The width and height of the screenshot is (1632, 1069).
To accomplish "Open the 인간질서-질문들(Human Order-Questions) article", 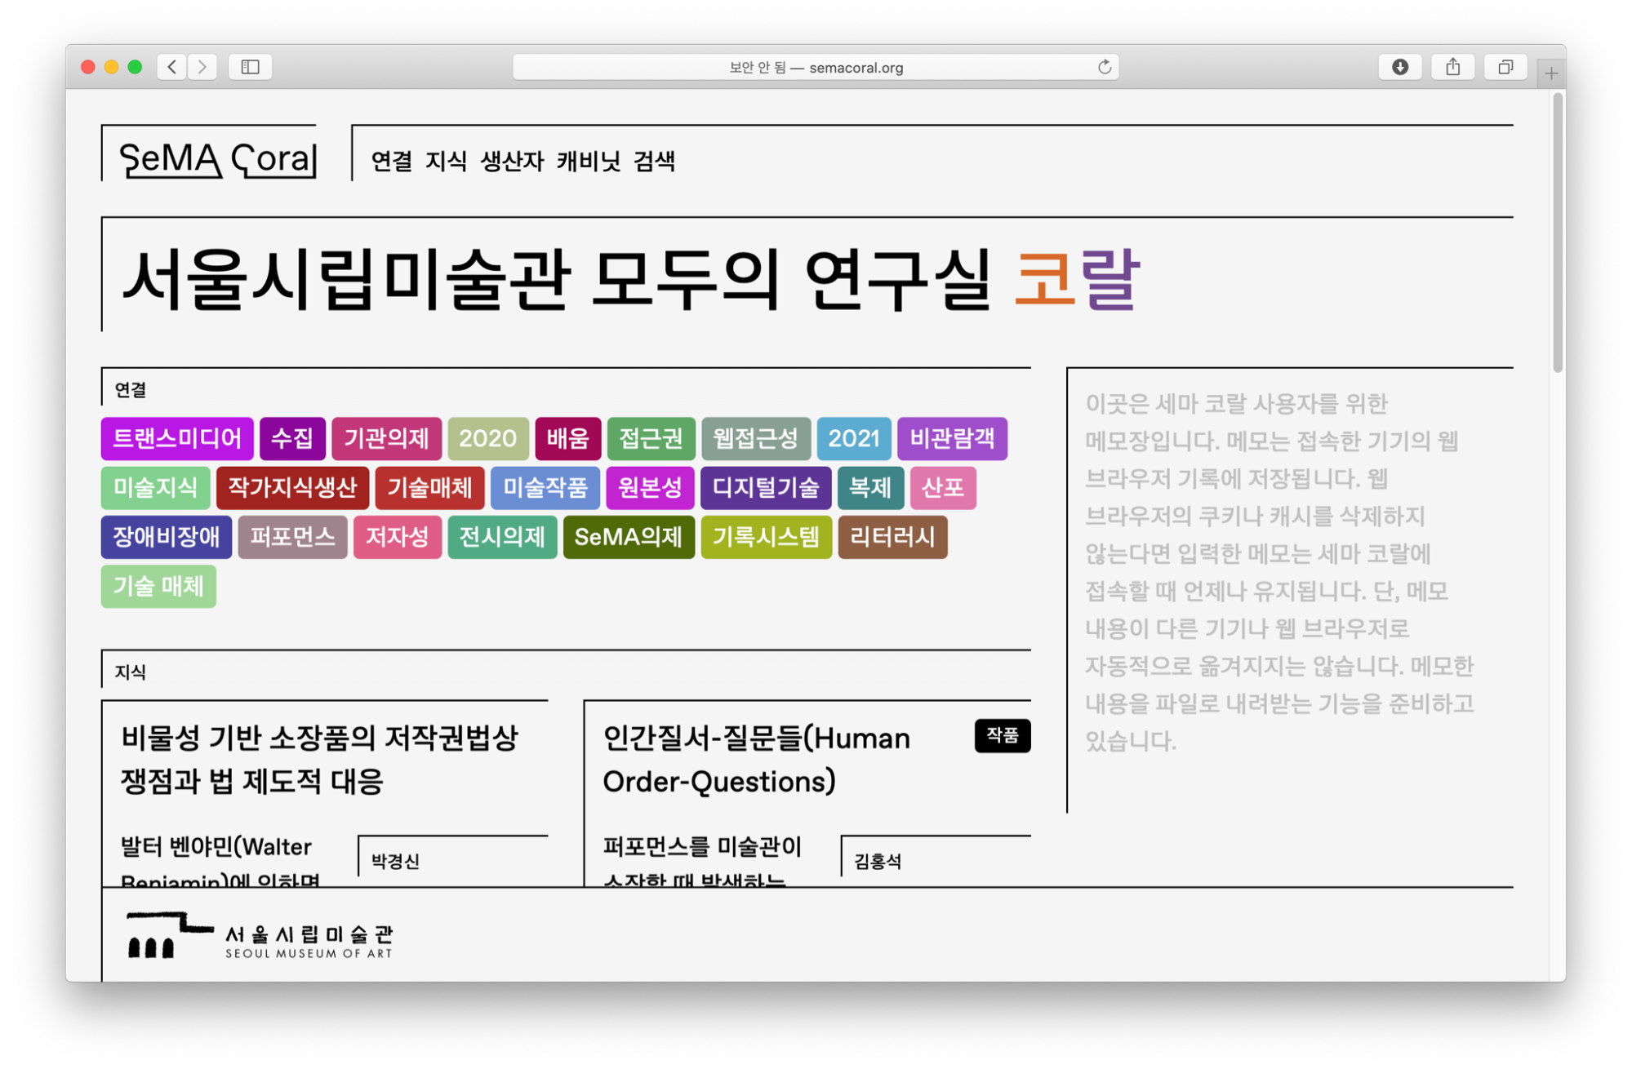I will (756, 759).
